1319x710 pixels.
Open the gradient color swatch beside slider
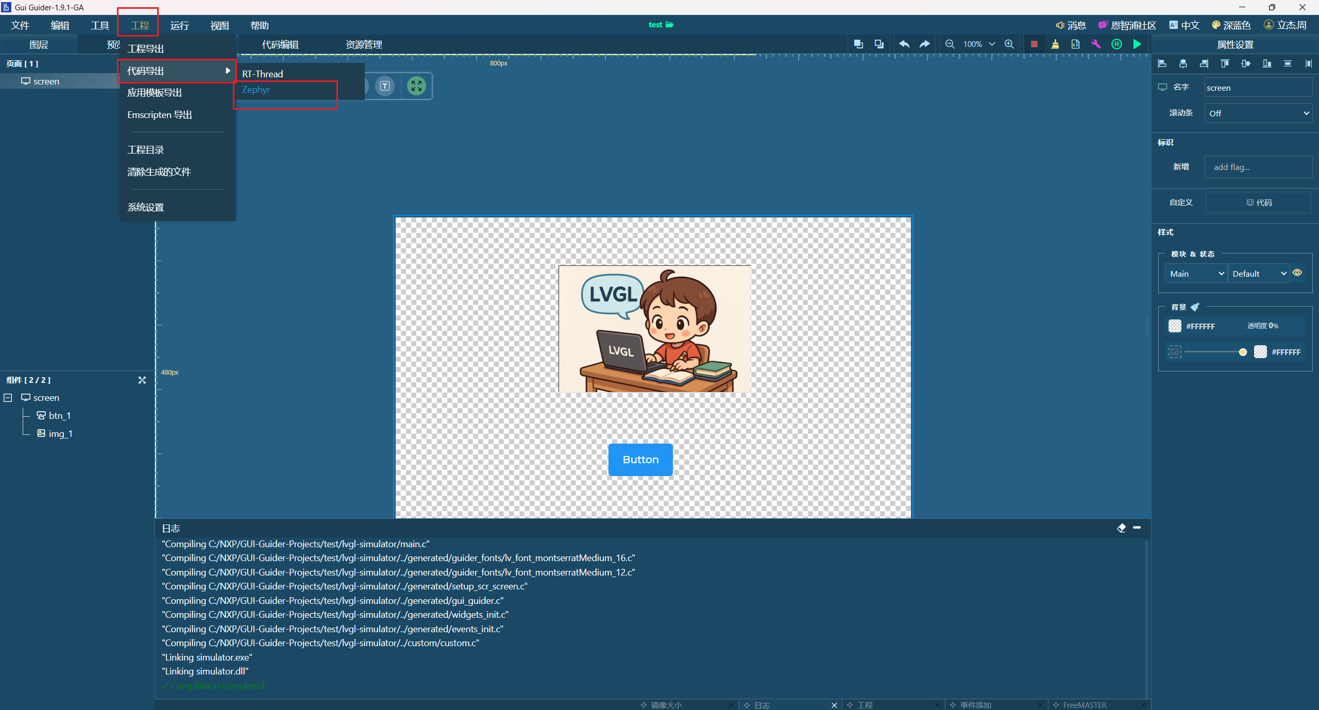[x=1260, y=352]
